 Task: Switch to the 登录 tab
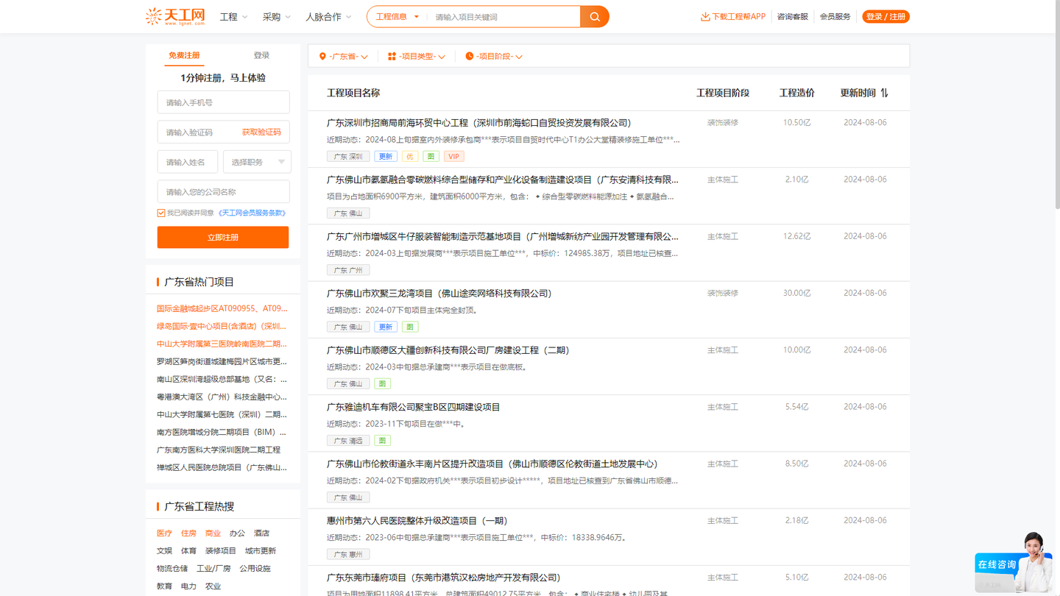pos(261,55)
